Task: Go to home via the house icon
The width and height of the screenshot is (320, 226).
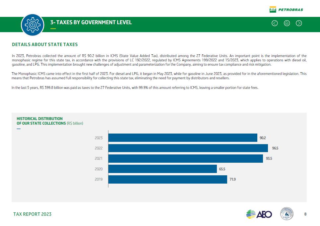Action: (287, 23)
